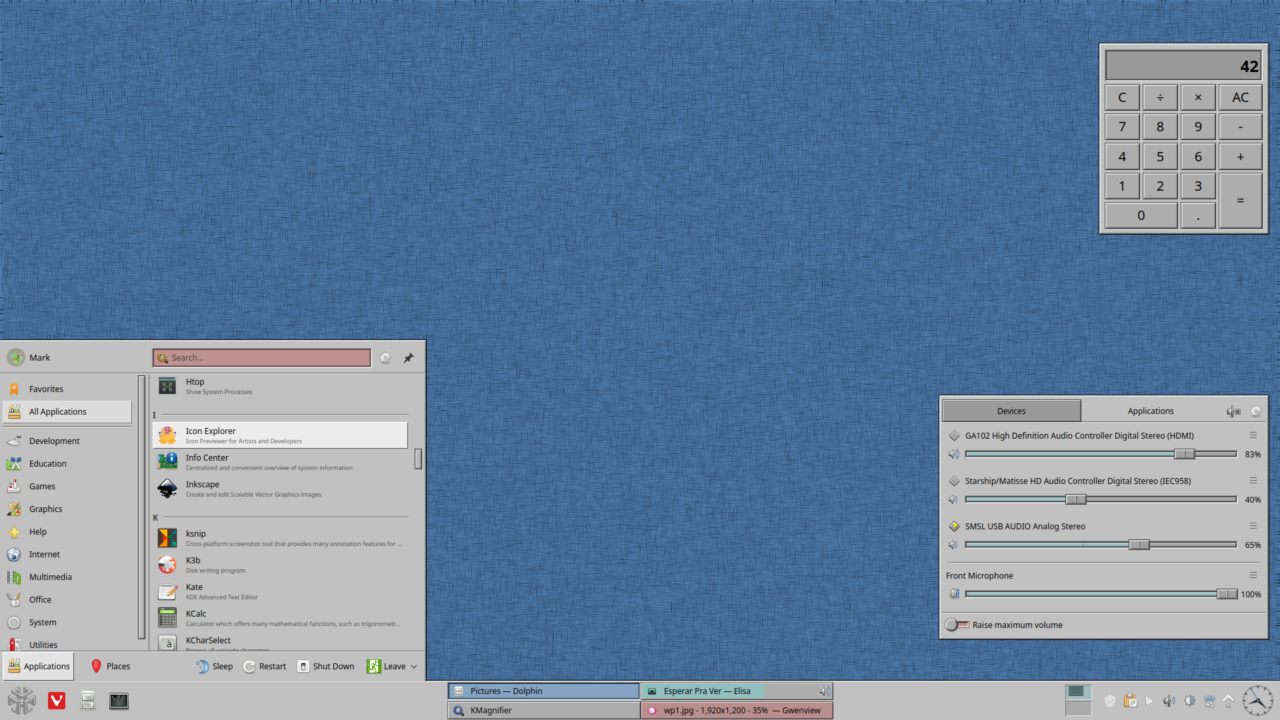Screen dimensions: 1280x720
Task: Toggle Raise maximum volume switch
Action: [957, 625]
